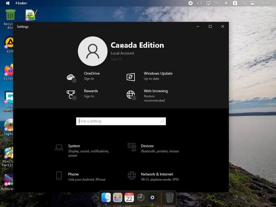Click the user account avatar picture
The image size is (276, 207).
pyautogui.click(x=93, y=51)
